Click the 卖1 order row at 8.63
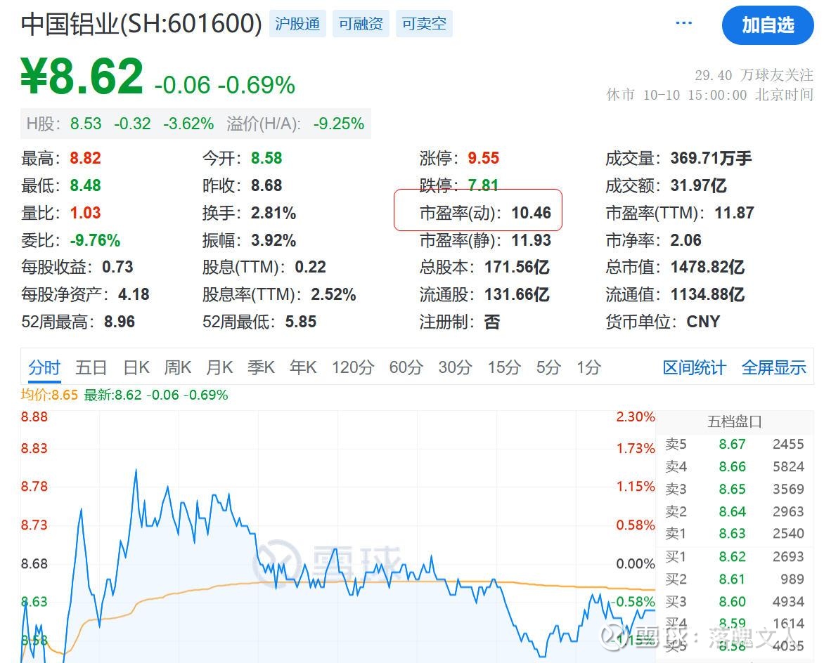Viewport: 824px width, 663px height. 735,533
